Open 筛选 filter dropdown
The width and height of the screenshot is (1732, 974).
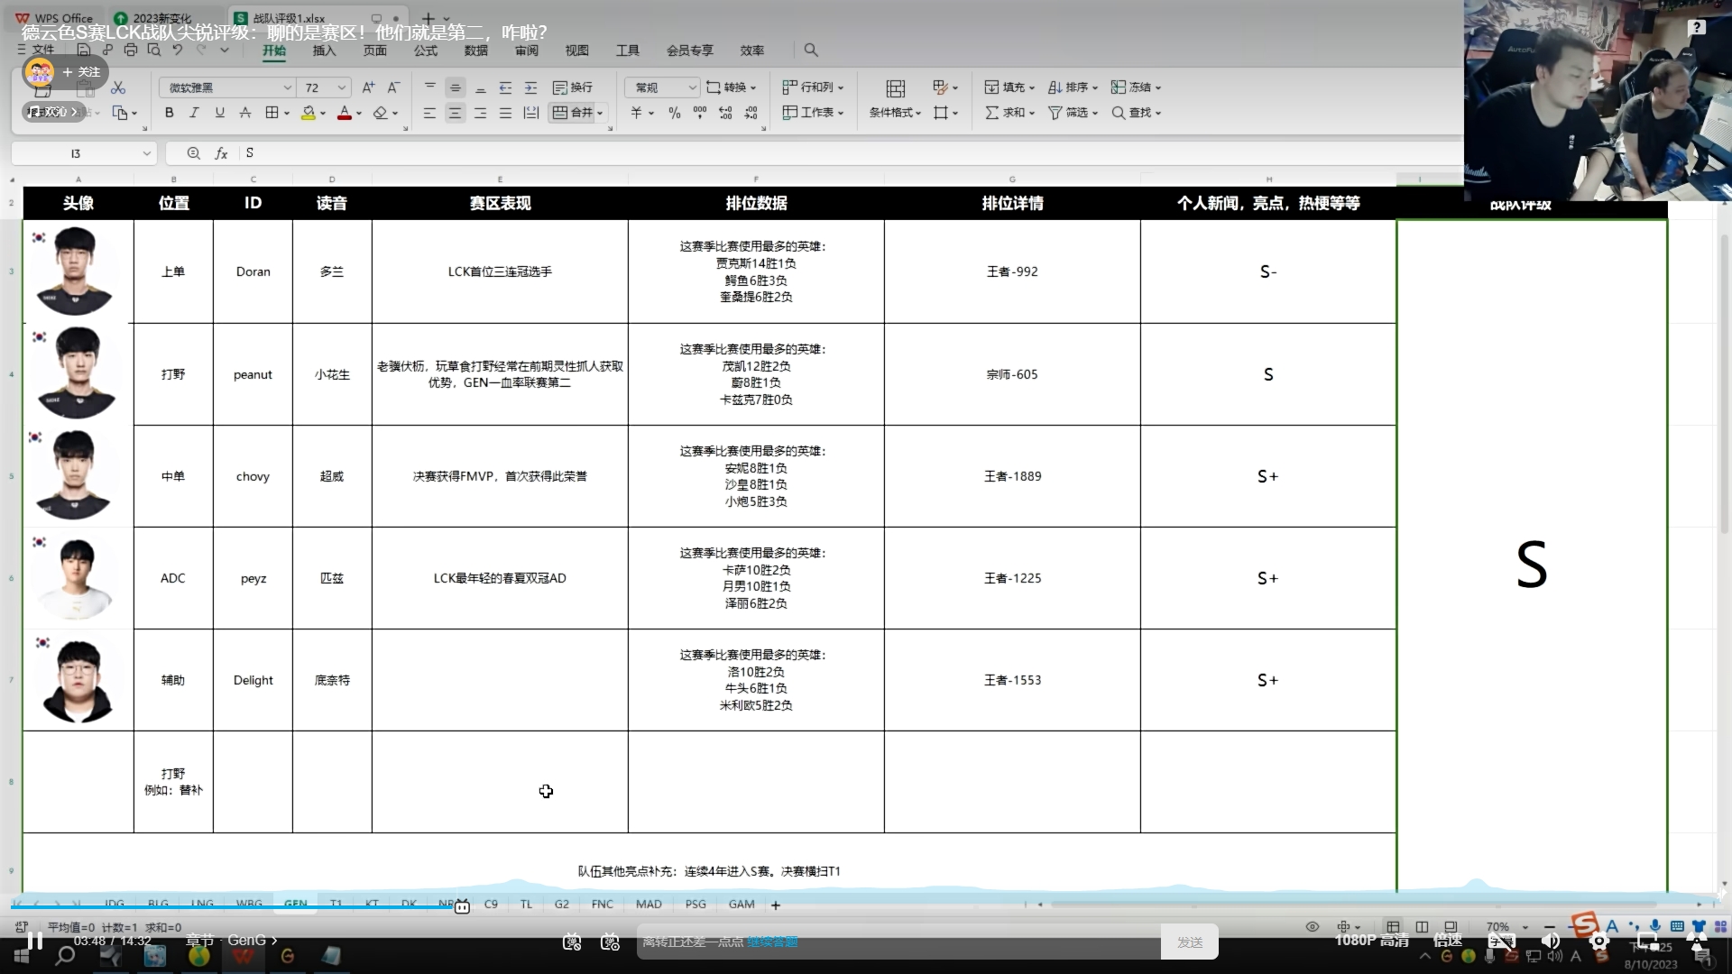(1073, 113)
